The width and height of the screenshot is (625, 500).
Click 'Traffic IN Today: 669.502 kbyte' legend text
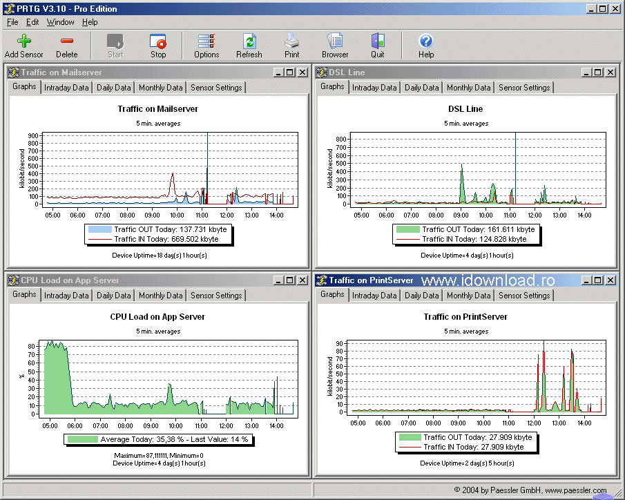[166, 239]
